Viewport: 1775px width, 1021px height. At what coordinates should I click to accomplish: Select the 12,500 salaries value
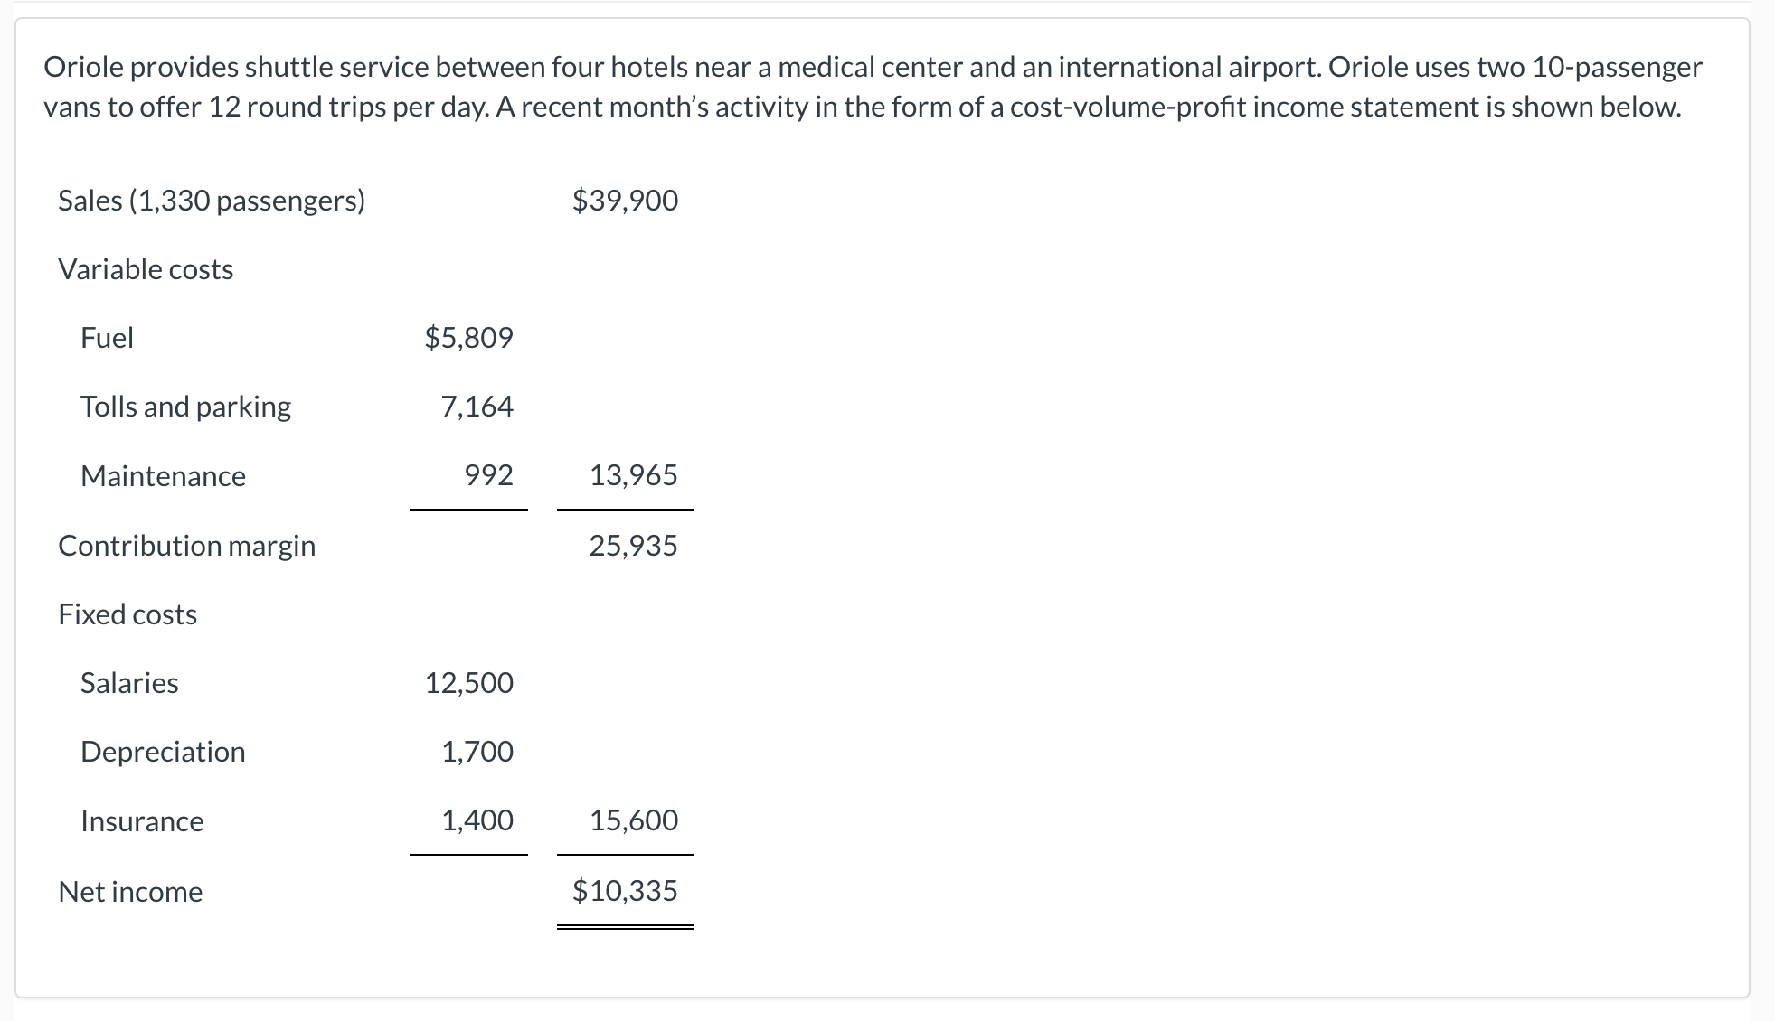(468, 683)
